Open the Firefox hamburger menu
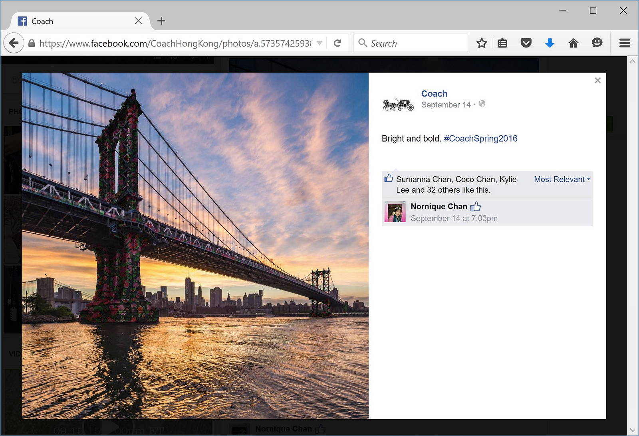Image resolution: width=639 pixels, height=436 pixels. [625, 43]
